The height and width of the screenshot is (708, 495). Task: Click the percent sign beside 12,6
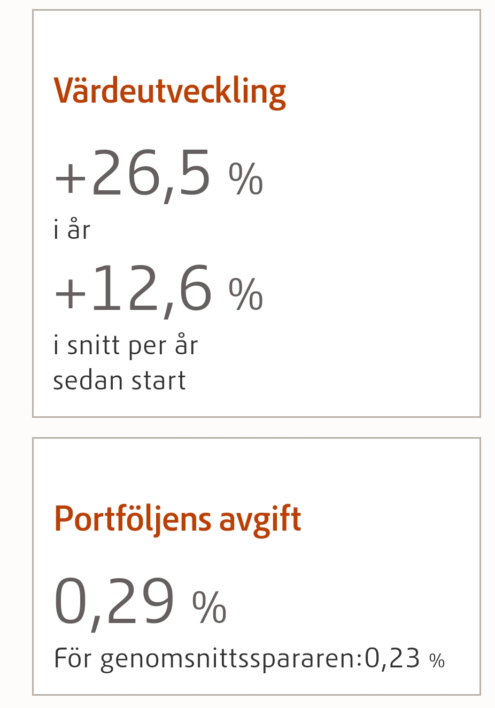point(246,294)
